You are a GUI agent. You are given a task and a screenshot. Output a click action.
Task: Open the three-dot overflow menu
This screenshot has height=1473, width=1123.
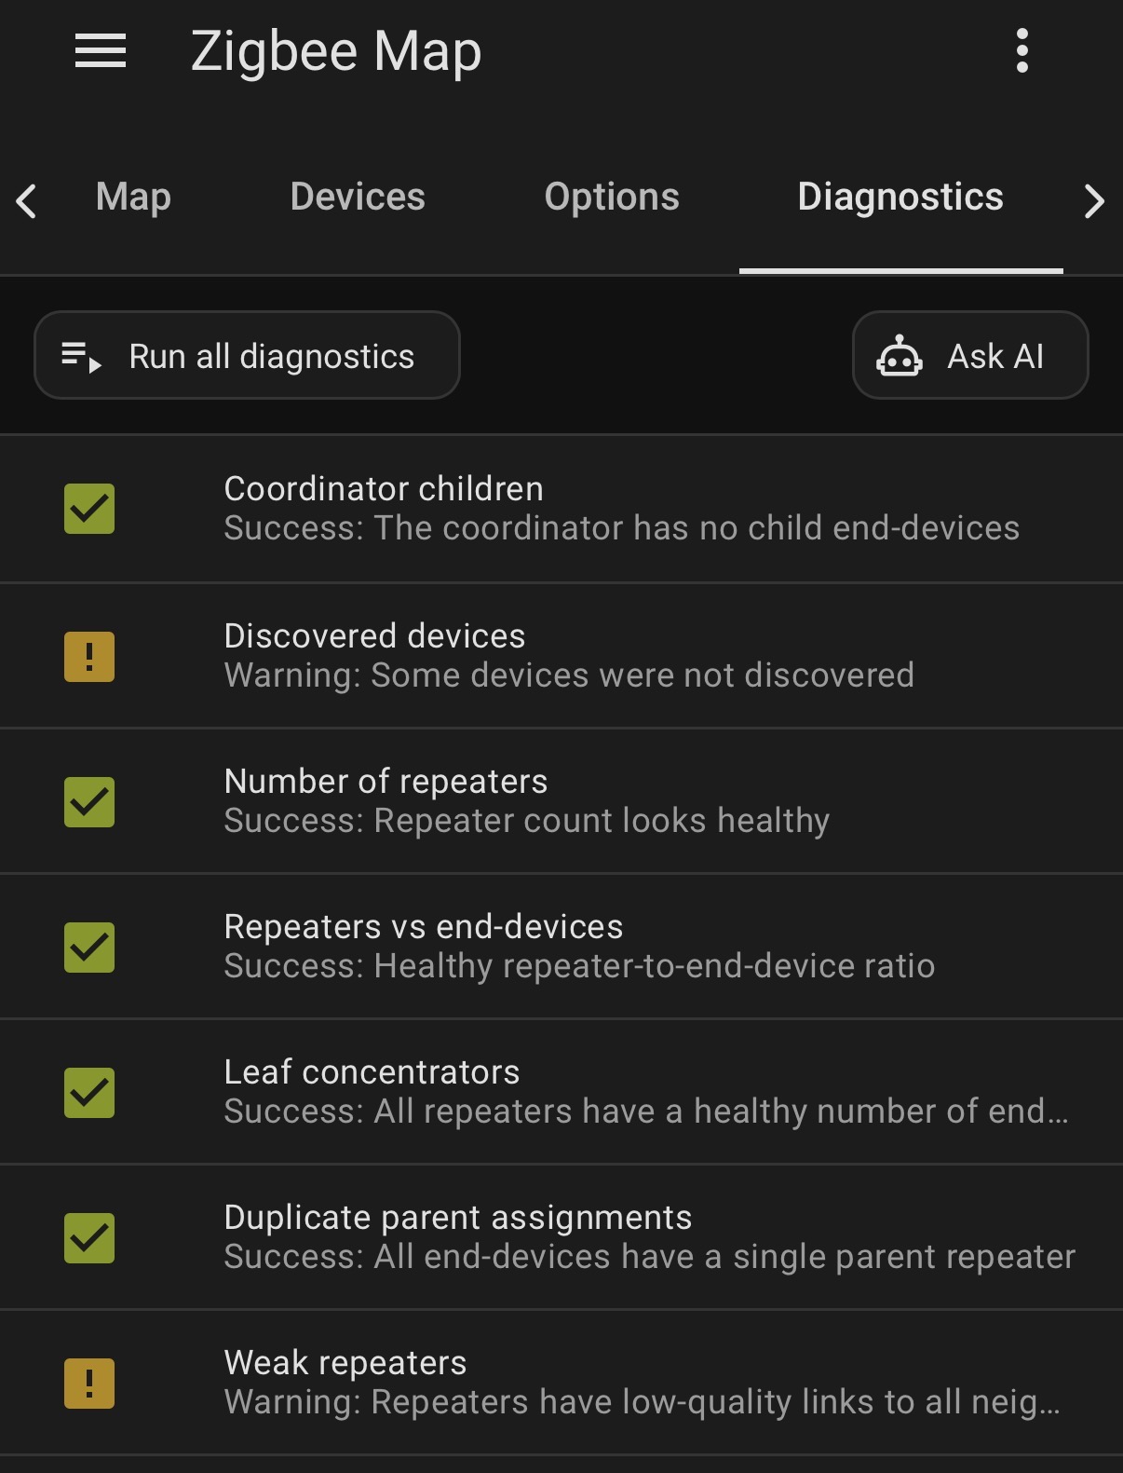(1022, 50)
